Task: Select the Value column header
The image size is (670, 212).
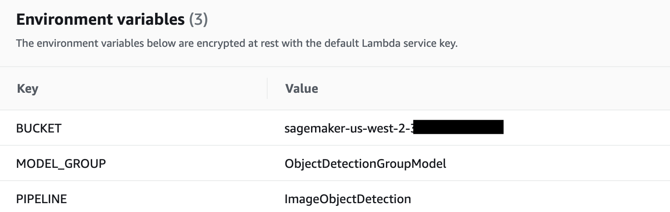Action: tap(301, 88)
